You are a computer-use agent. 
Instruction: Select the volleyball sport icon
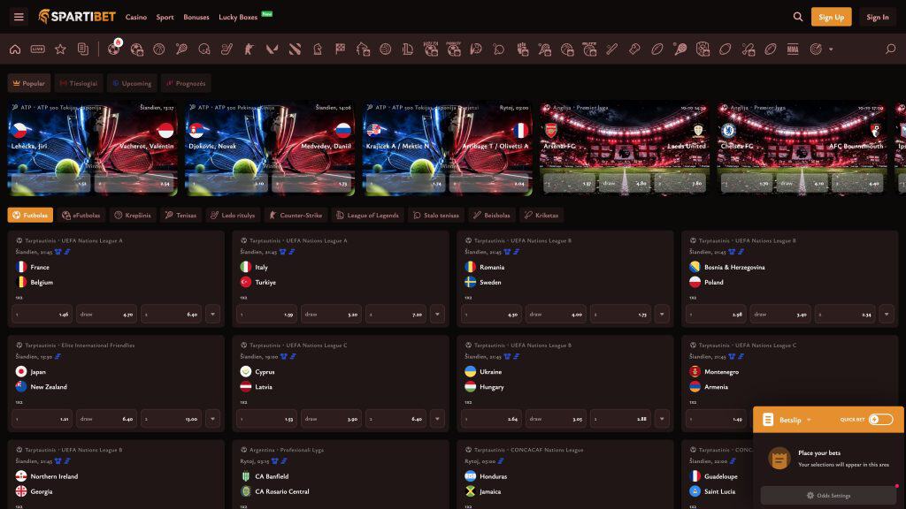[386, 49]
